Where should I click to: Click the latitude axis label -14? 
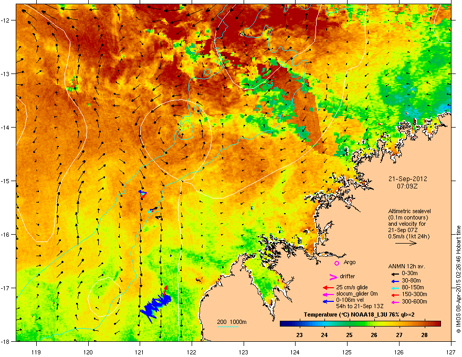tap(6, 127)
